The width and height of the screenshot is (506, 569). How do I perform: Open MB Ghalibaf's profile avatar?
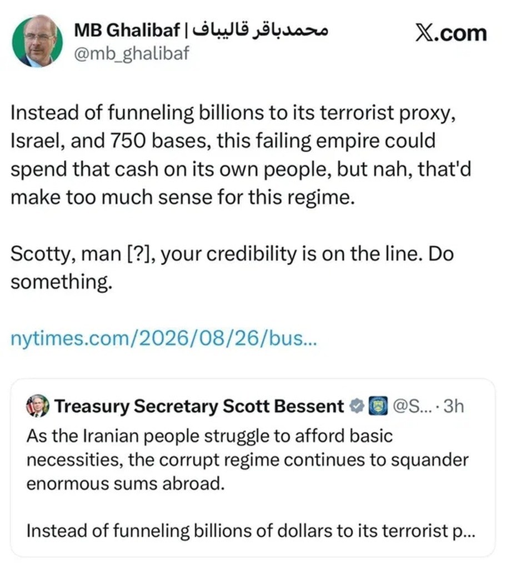click(x=37, y=41)
